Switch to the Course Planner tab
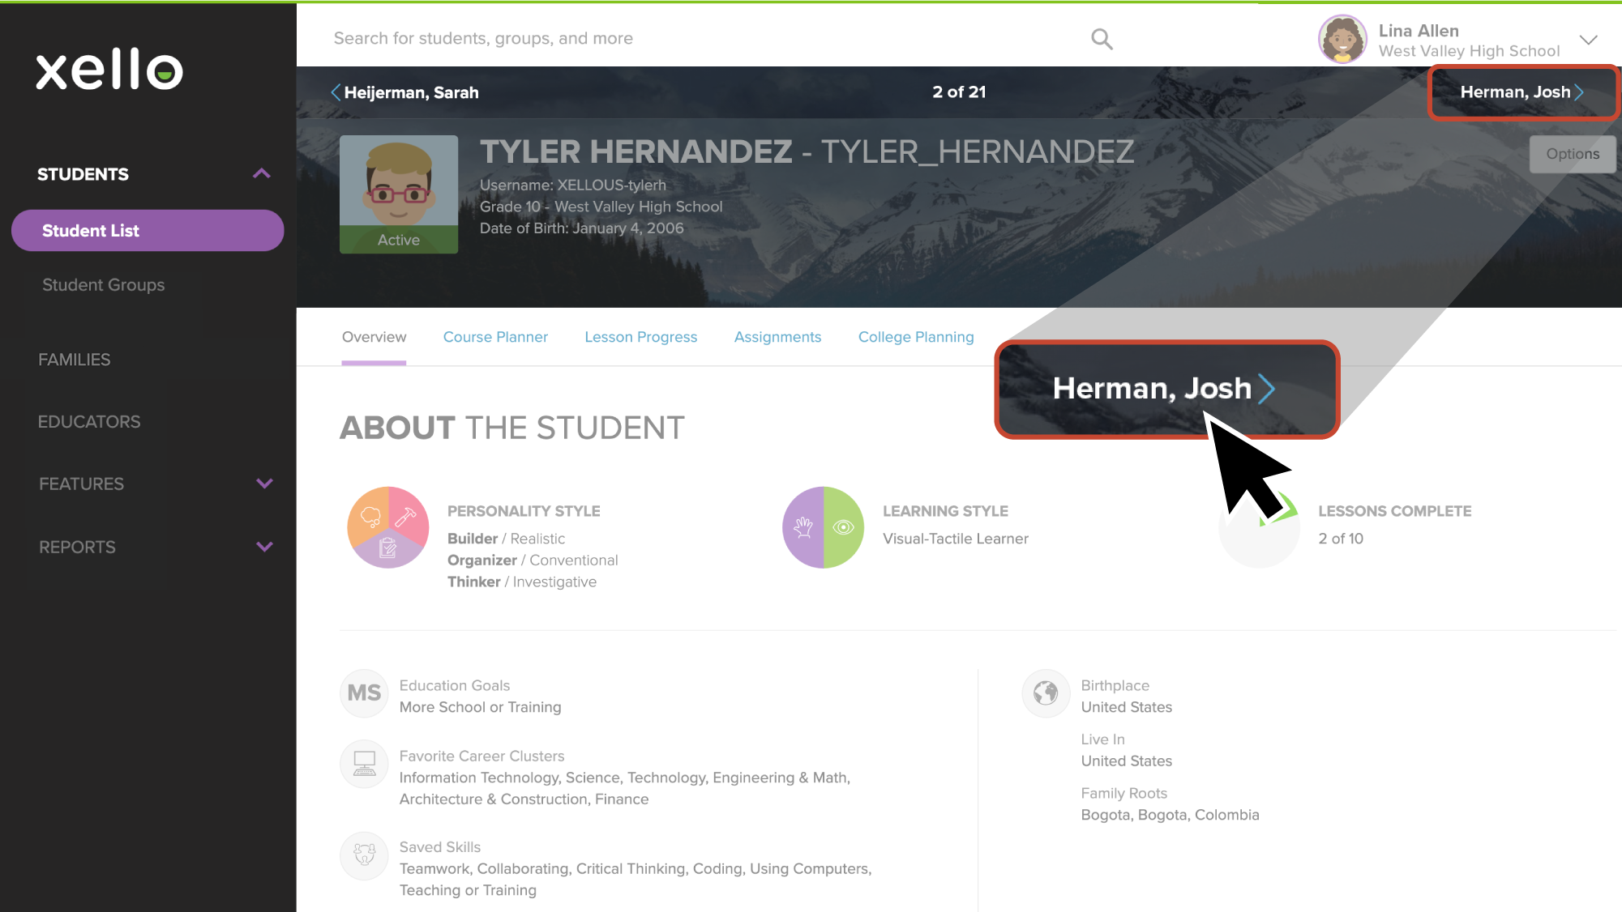1622x912 pixels. click(x=495, y=337)
